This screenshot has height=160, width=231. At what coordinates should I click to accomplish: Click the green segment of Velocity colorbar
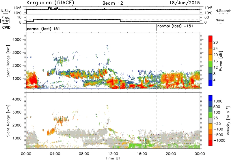click(x=210, y=115)
